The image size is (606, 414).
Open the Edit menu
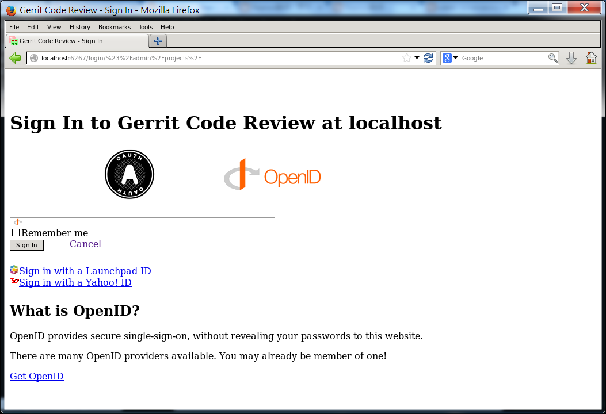pos(33,27)
